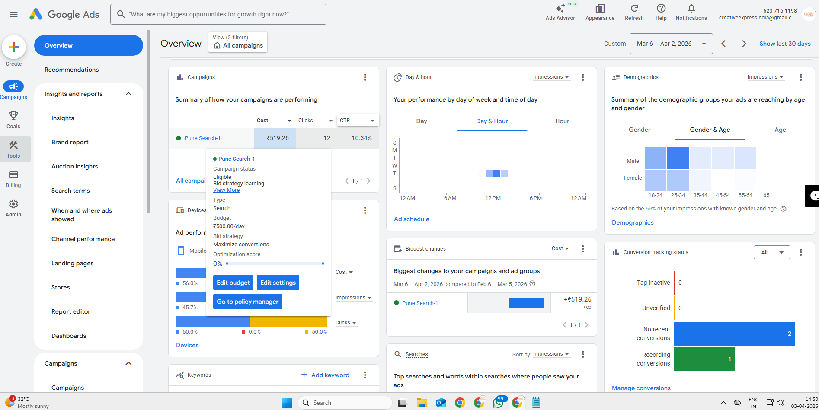The height and width of the screenshot is (410, 819).
Task: Open Searches card options menu
Action: click(583, 354)
